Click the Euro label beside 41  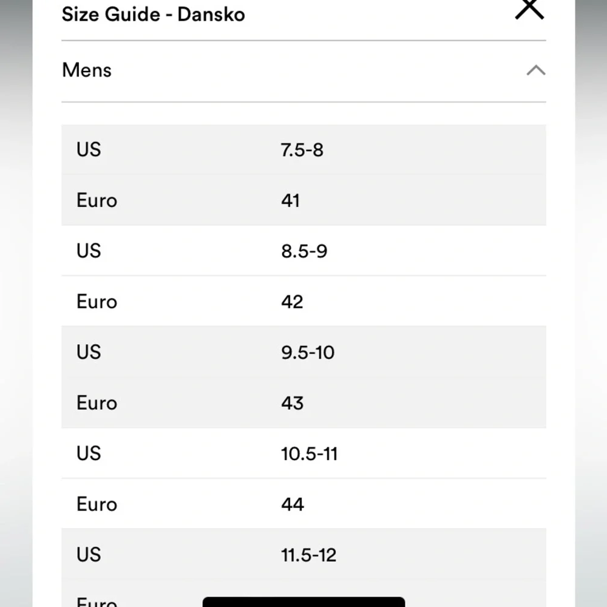(97, 200)
